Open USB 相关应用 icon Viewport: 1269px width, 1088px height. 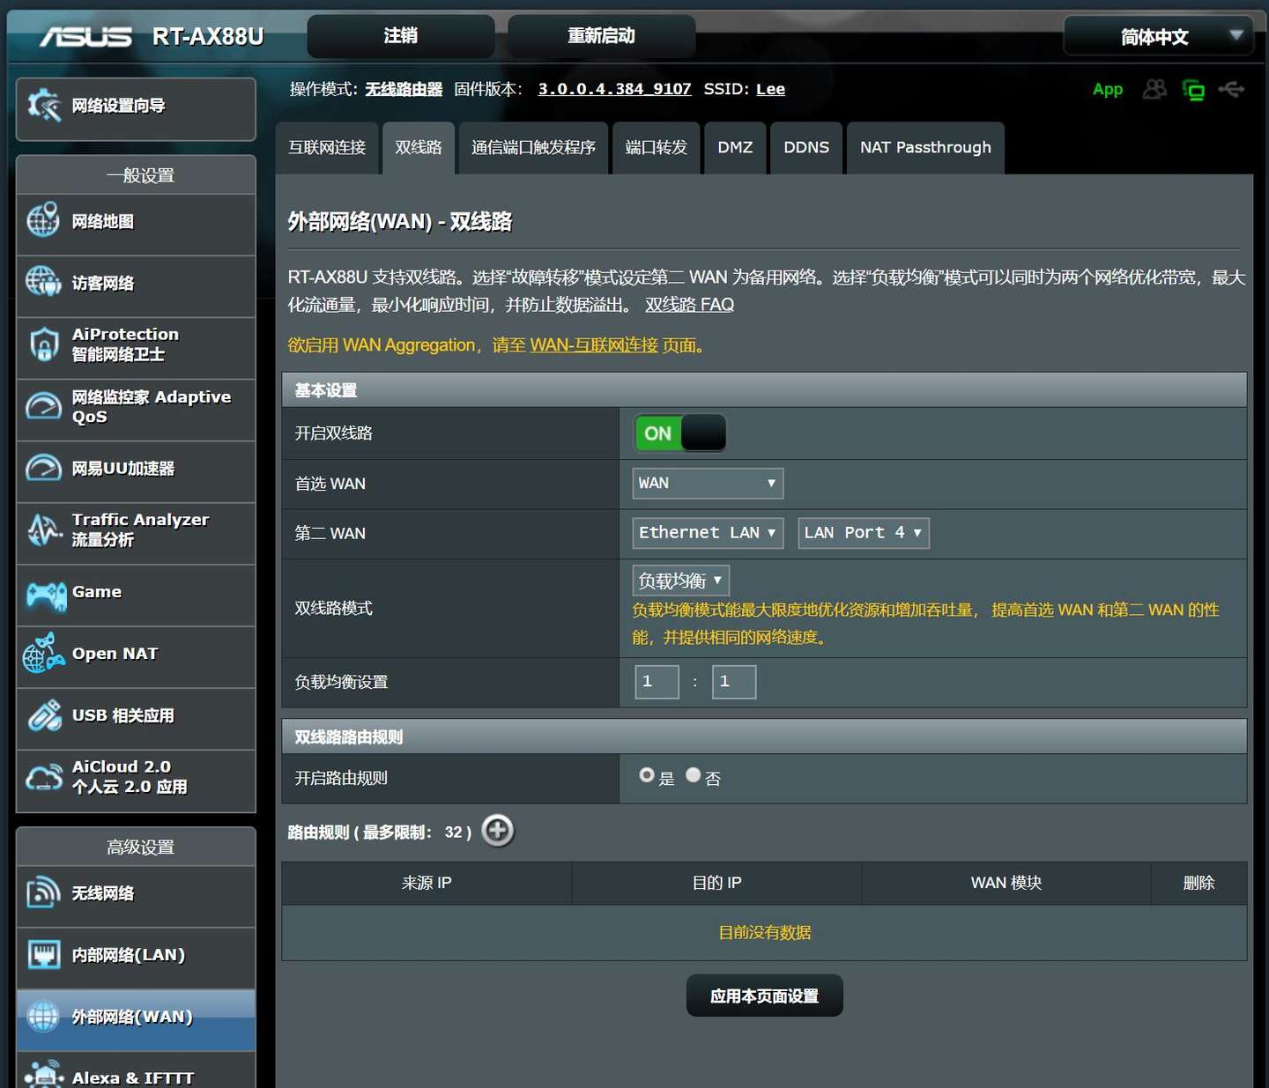44,715
